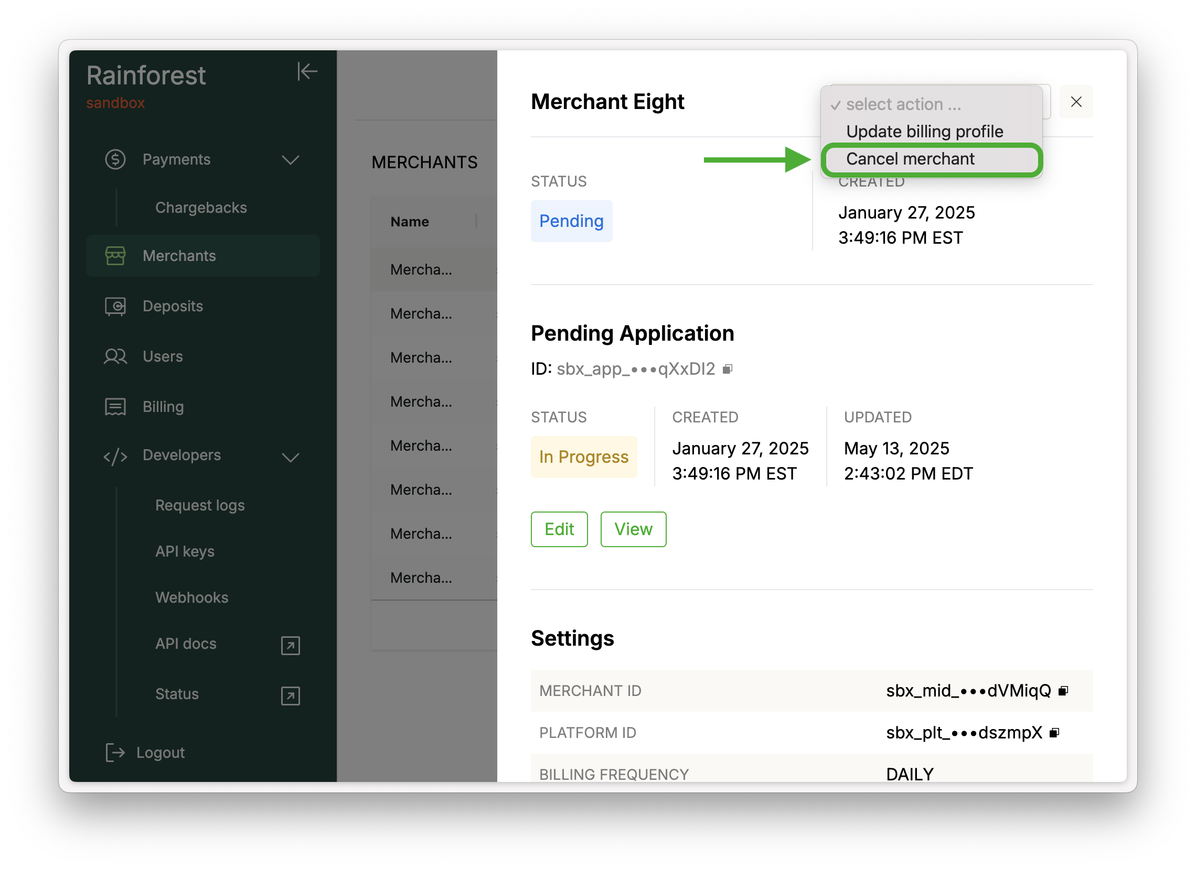Select Cancel merchant from the dropdown

pyautogui.click(x=910, y=159)
